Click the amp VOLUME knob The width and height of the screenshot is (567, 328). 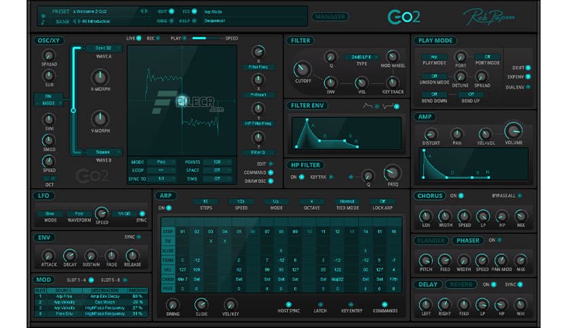[513, 131]
